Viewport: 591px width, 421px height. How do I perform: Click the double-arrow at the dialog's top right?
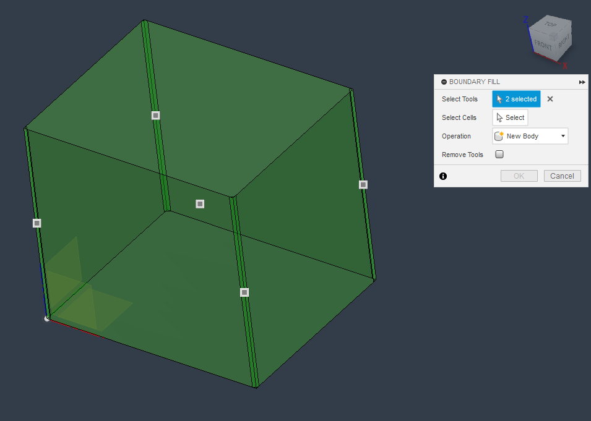(x=581, y=81)
